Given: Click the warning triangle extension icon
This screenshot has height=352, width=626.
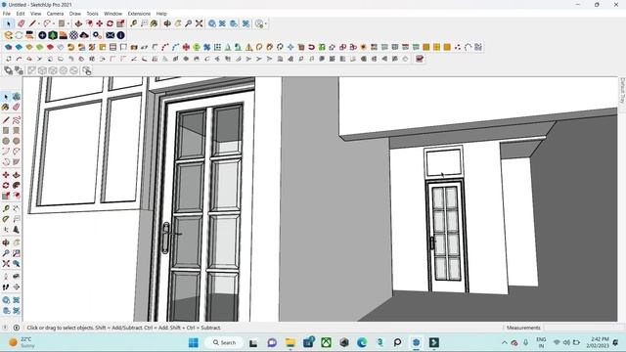Looking at the screenshot, I should [248, 47].
